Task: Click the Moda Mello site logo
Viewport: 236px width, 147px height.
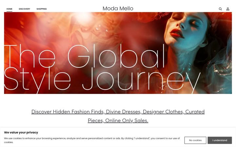Action: tap(118, 8)
